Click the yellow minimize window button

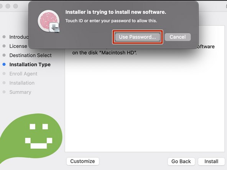8,6
